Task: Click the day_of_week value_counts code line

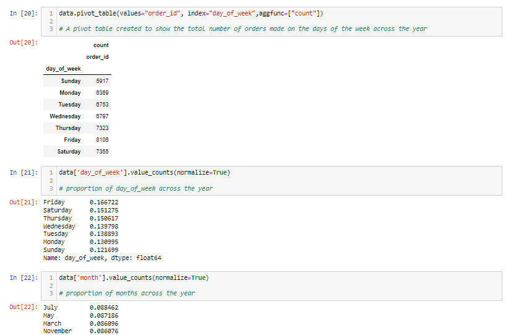Action: pos(145,173)
